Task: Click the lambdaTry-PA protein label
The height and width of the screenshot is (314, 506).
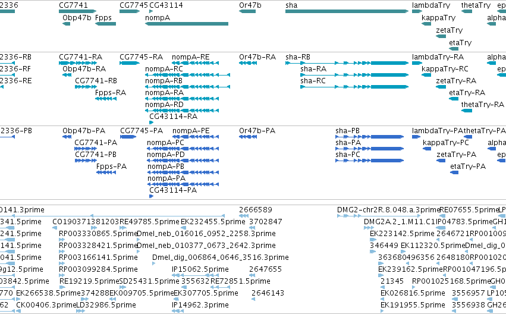Action: 437,131
